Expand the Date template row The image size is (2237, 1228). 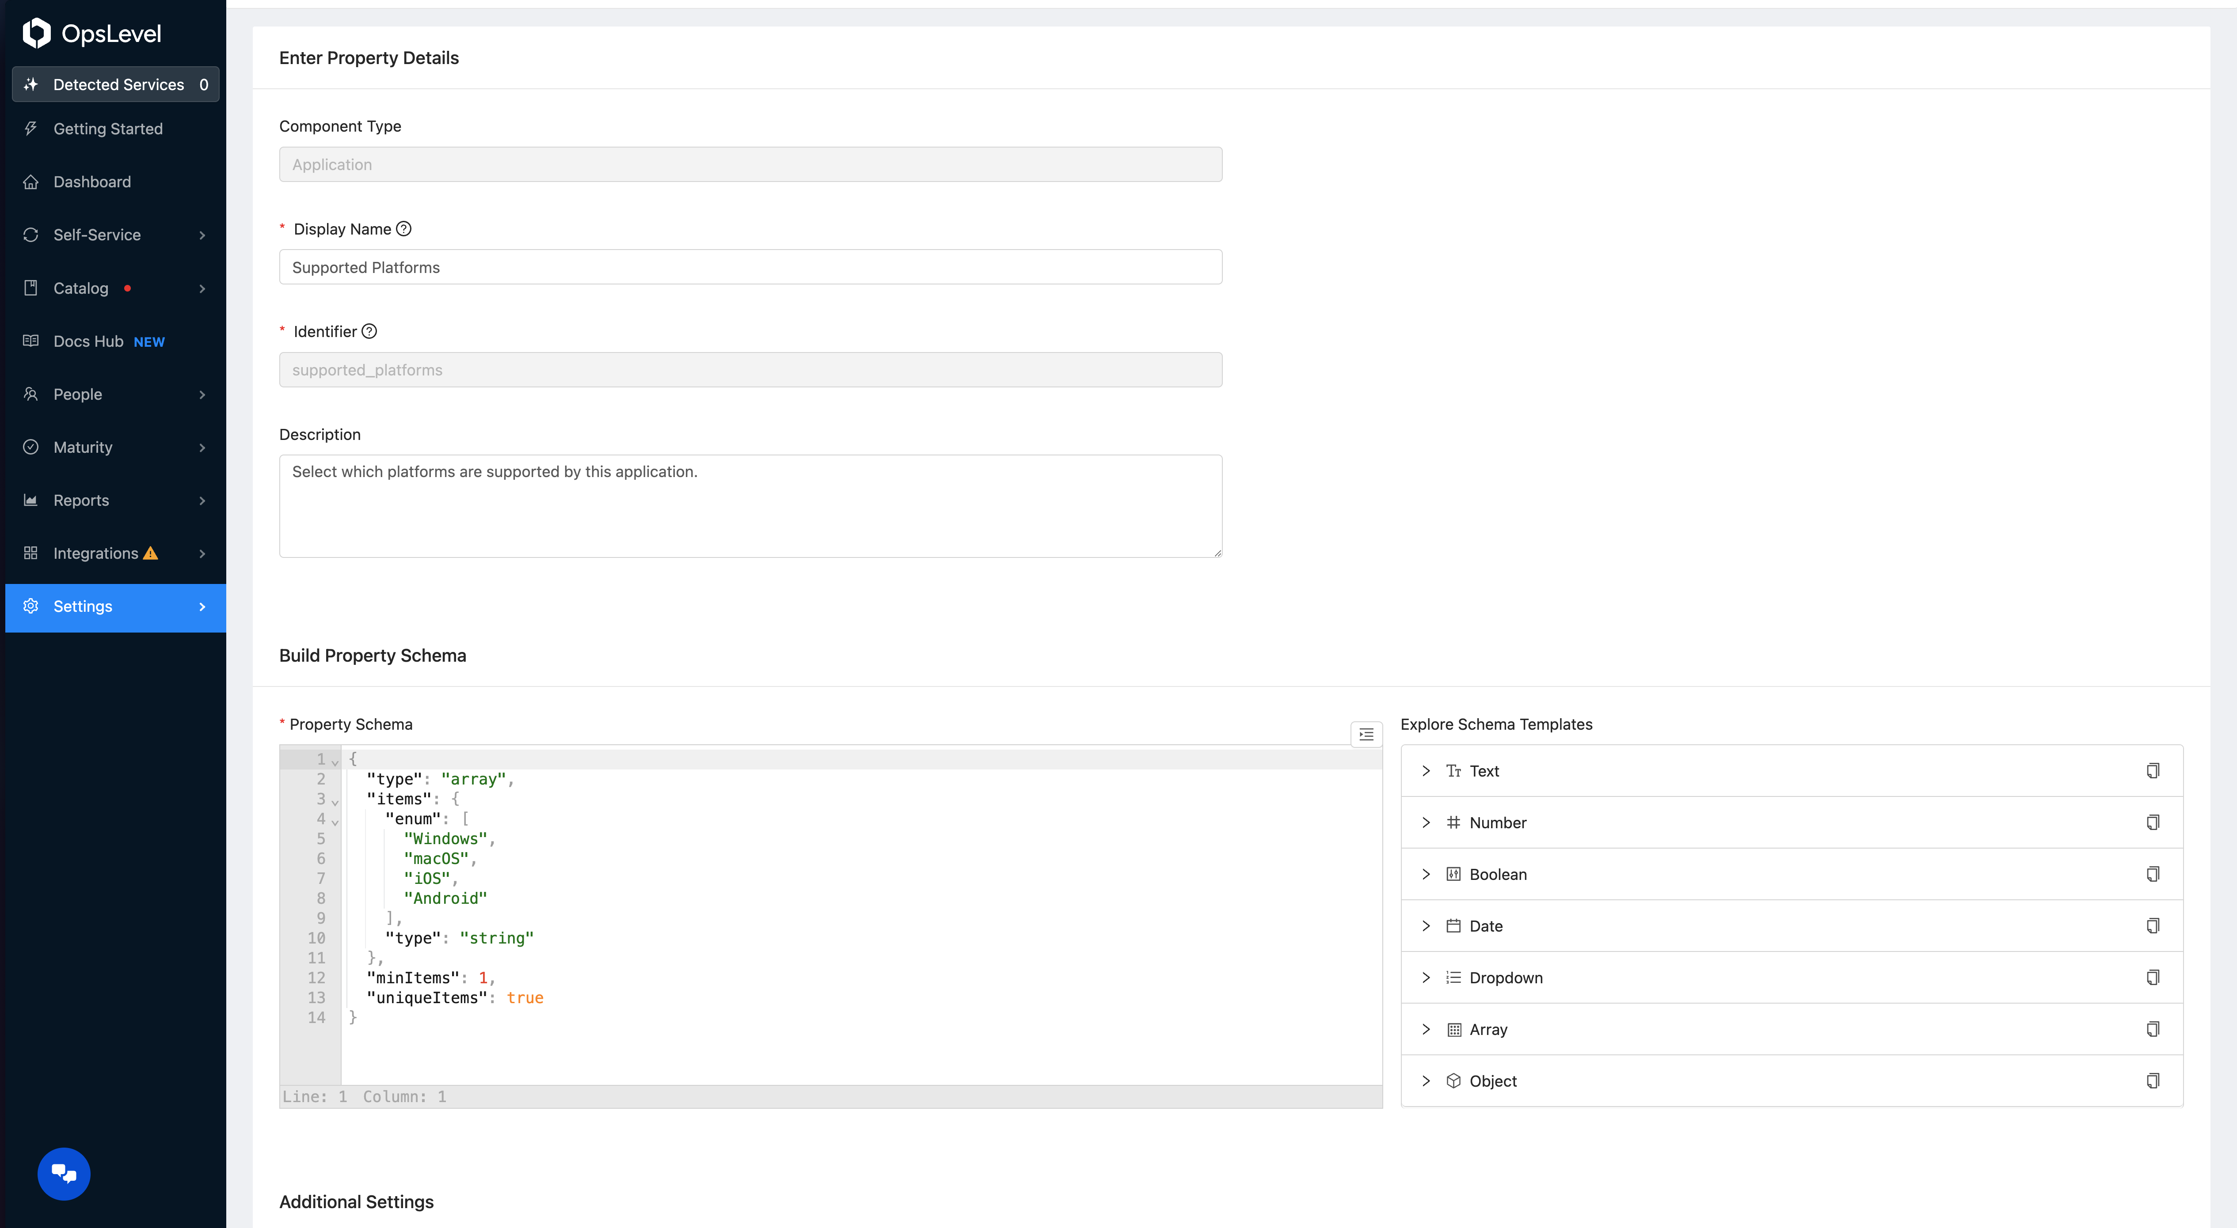point(1426,926)
